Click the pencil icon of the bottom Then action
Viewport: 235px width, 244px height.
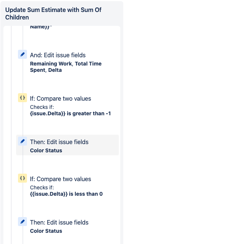click(22, 222)
